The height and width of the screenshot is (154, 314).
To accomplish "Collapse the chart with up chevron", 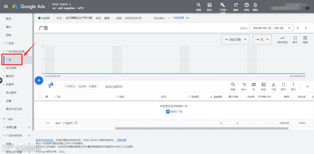I will coord(308,87).
